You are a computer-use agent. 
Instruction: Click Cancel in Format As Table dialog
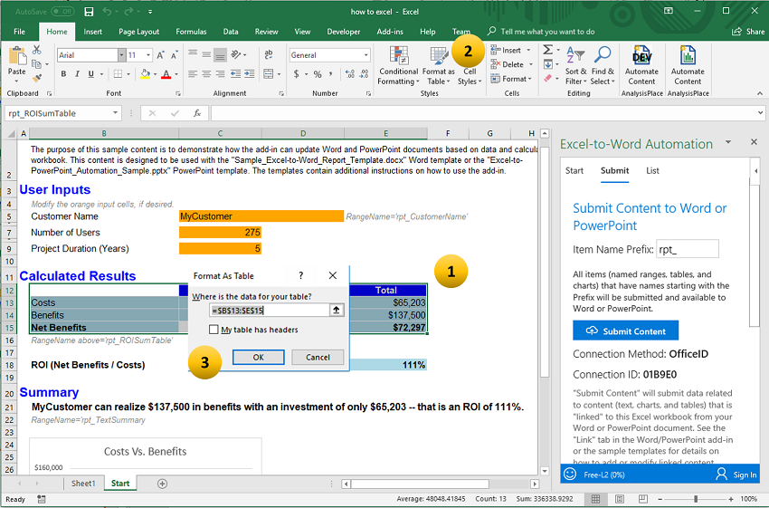pos(318,358)
